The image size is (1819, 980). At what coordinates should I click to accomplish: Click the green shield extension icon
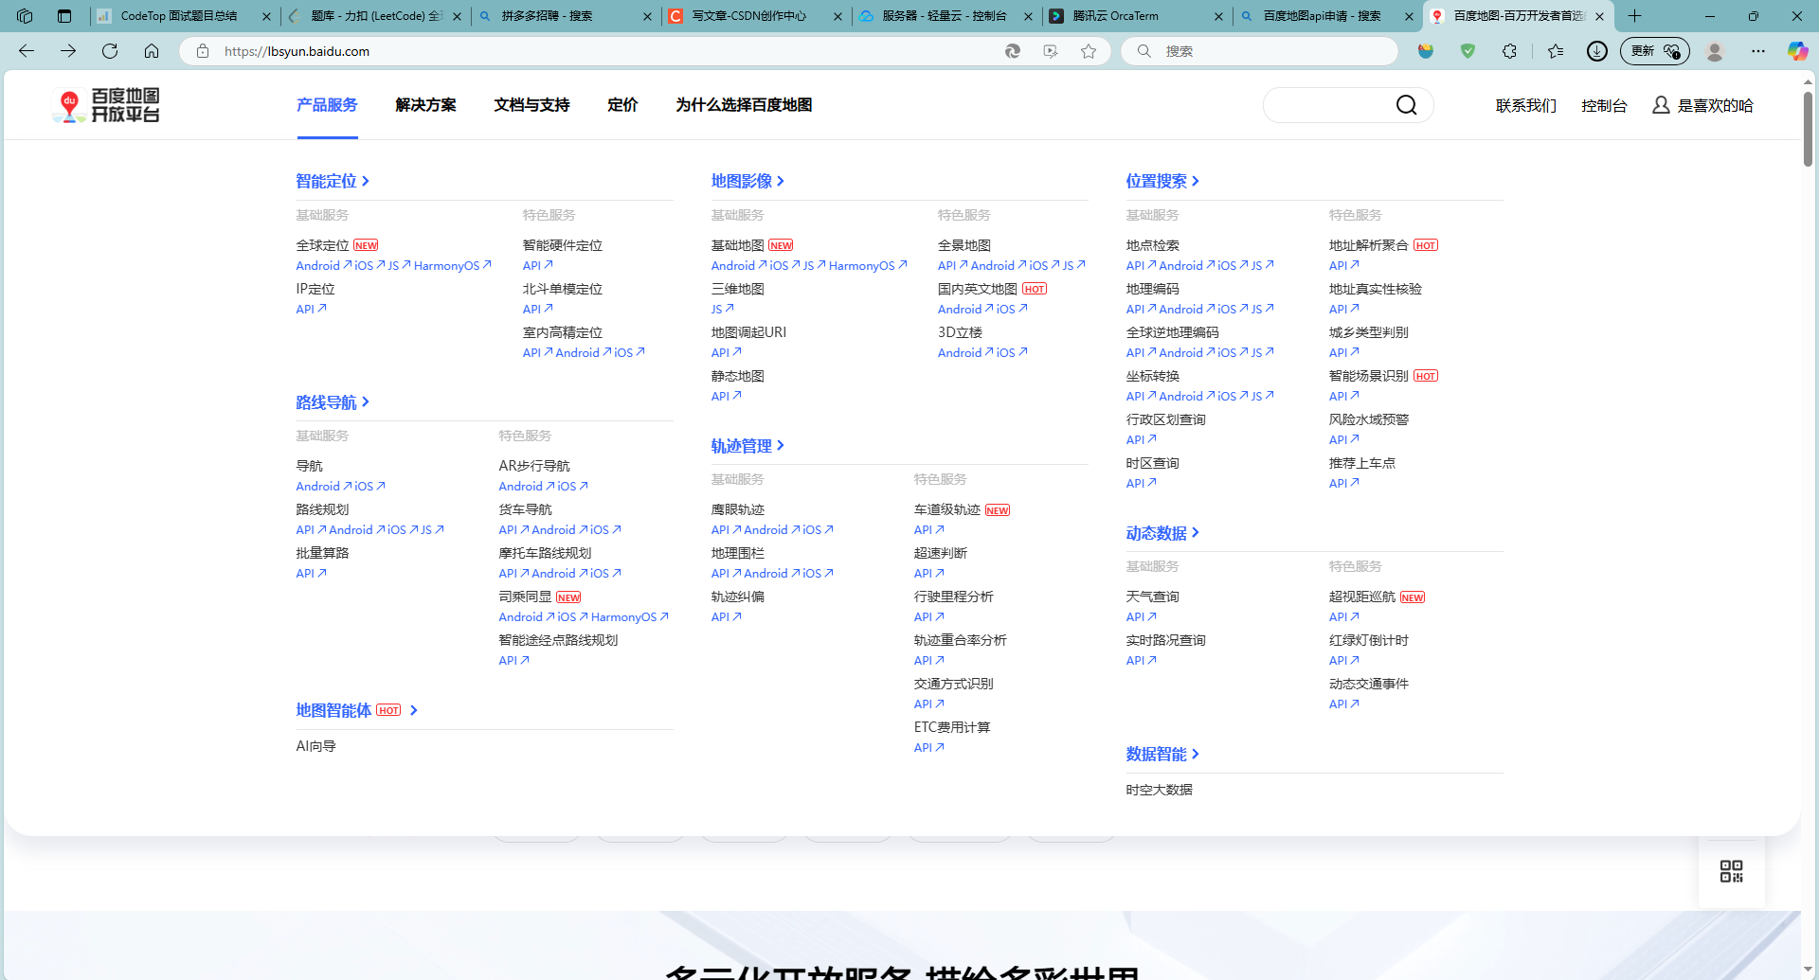1468,51
